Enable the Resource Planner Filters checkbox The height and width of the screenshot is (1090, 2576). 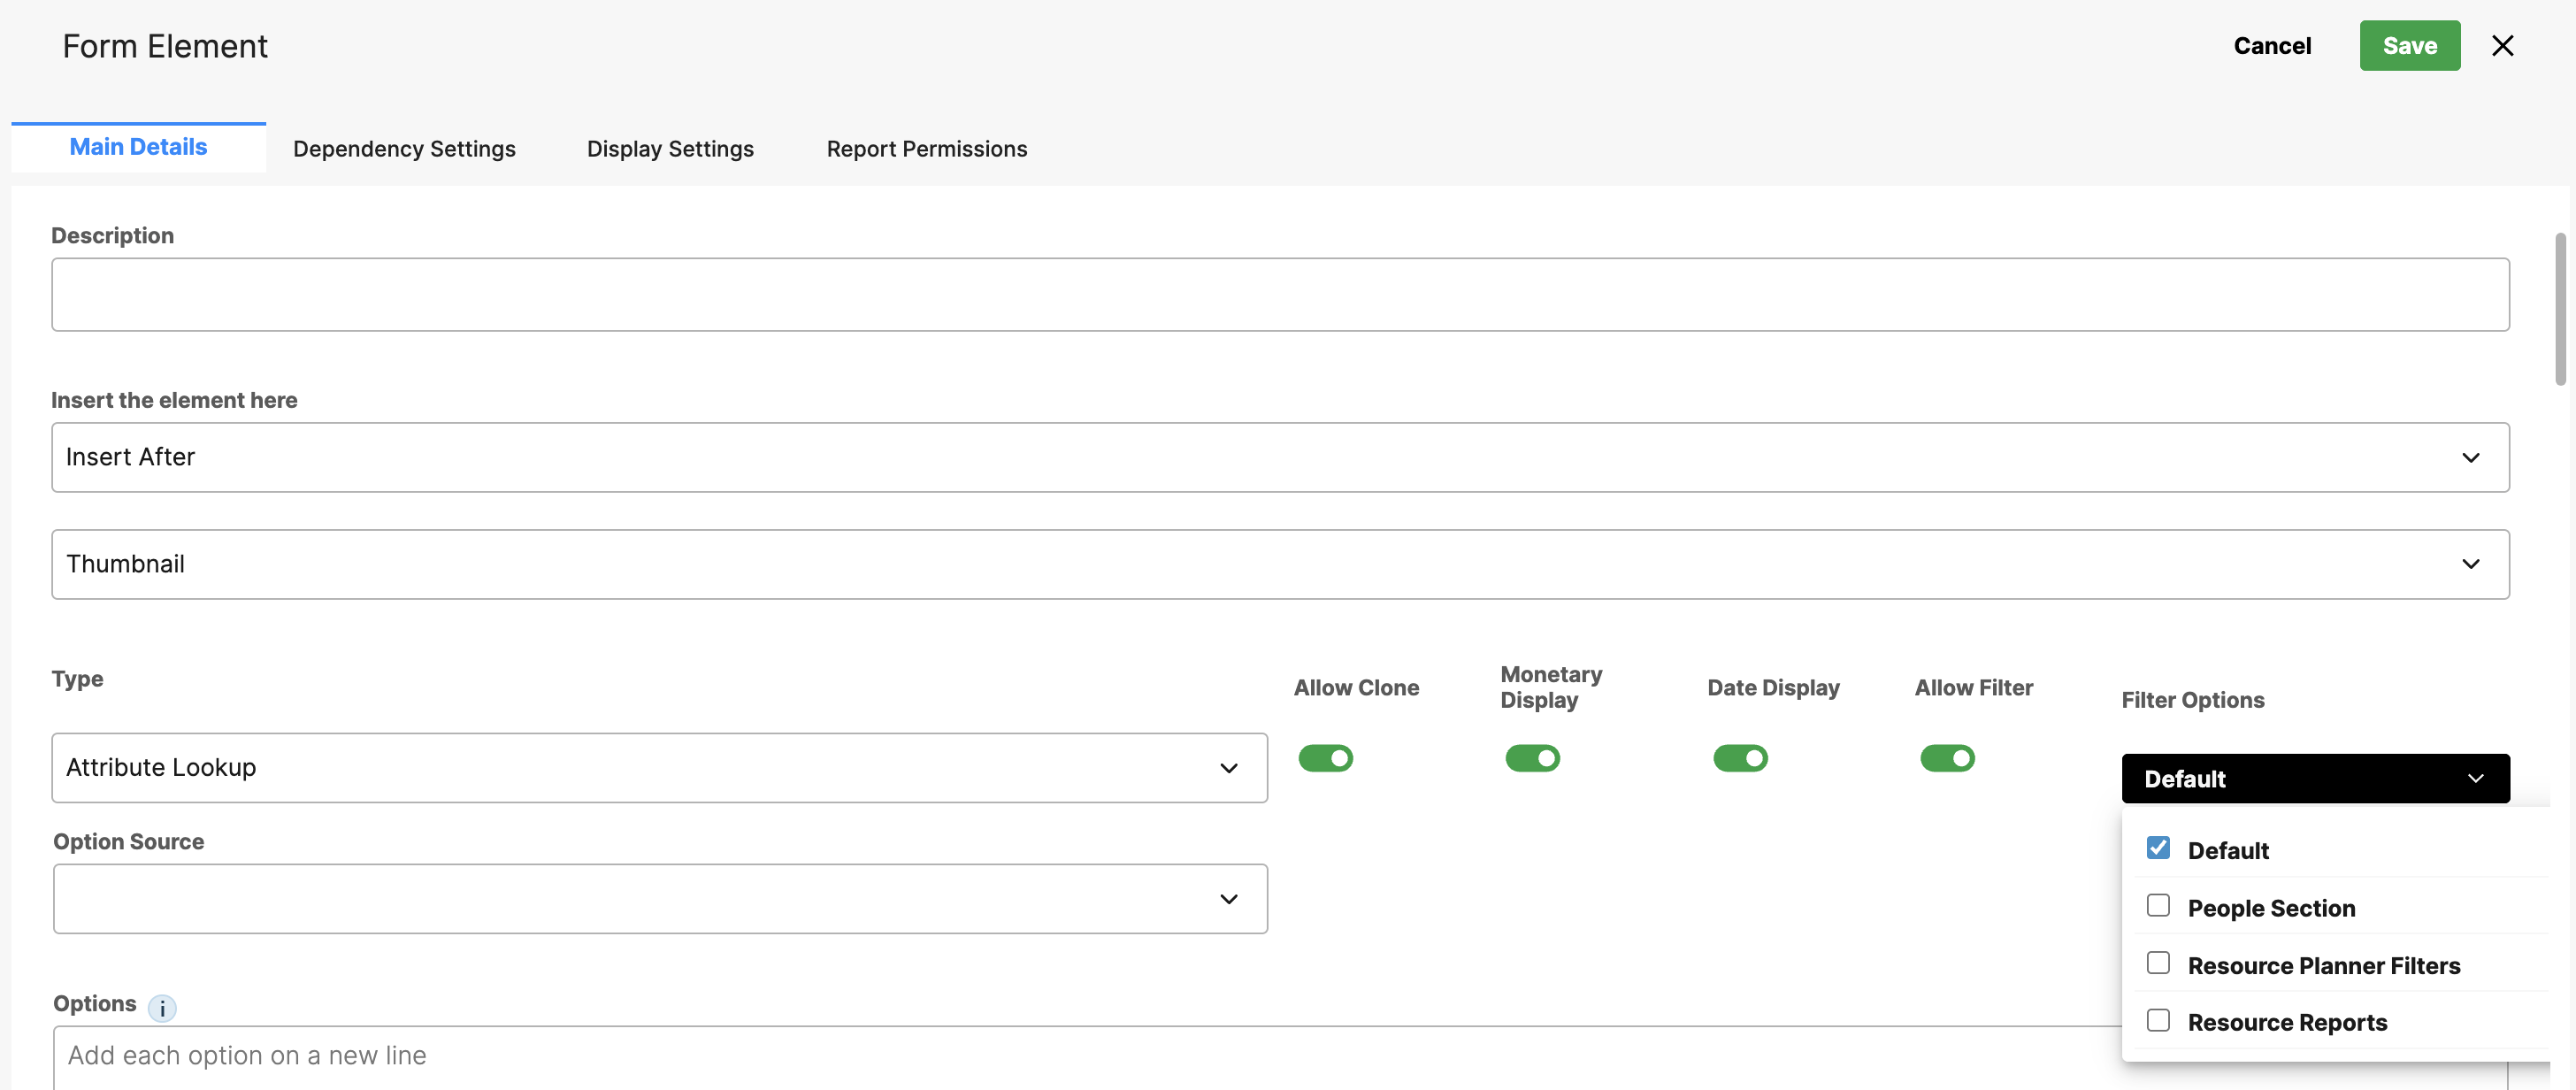point(2158,963)
